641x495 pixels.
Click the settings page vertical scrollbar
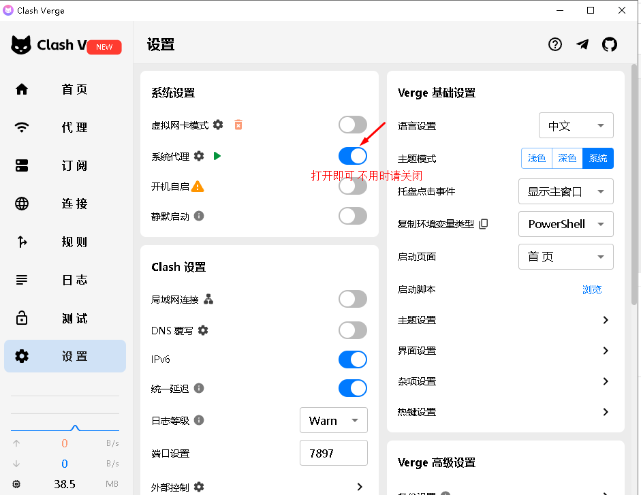(x=634, y=184)
